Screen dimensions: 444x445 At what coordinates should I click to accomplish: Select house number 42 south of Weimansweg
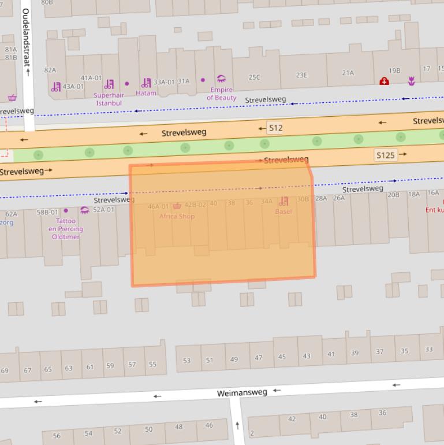coord(292,419)
